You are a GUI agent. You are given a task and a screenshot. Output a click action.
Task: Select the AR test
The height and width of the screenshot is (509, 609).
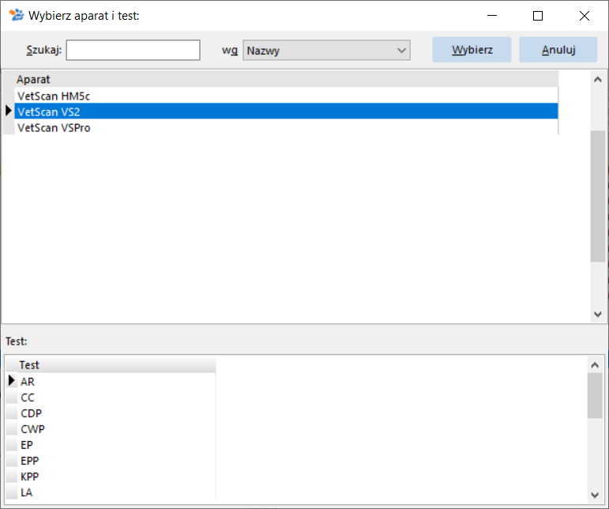tap(117, 382)
